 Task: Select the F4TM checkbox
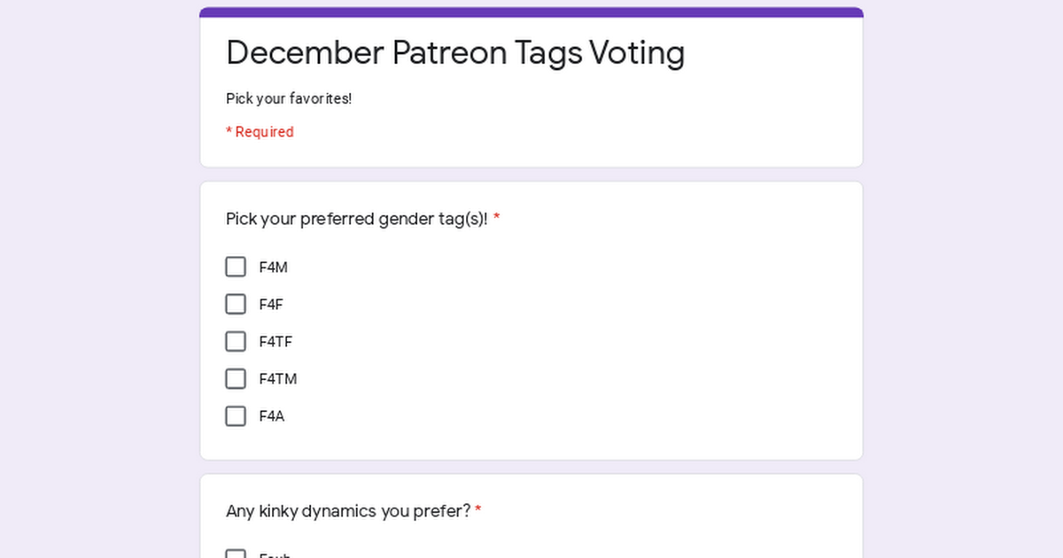(236, 378)
